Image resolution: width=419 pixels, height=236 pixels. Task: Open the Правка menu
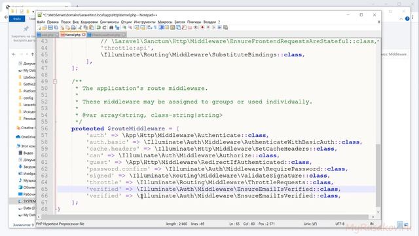[52, 22]
